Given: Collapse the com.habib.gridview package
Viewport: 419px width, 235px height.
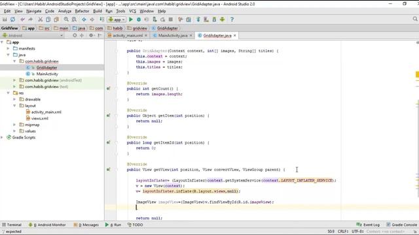Looking at the screenshot, I should click(14, 61).
